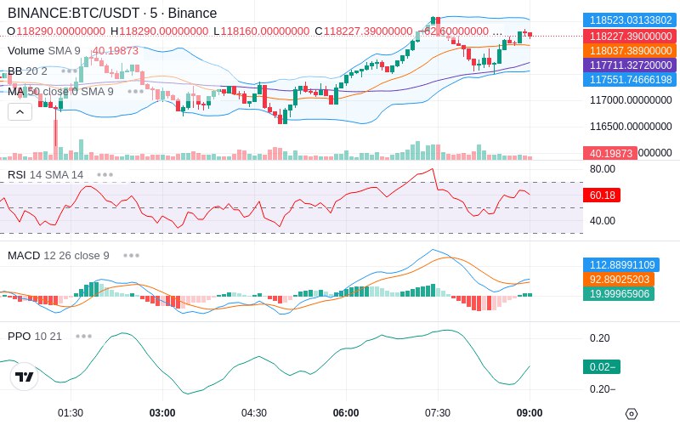Click the purple 117711.32 MA price label
The image size is (680, 425).
coord(630,65)
